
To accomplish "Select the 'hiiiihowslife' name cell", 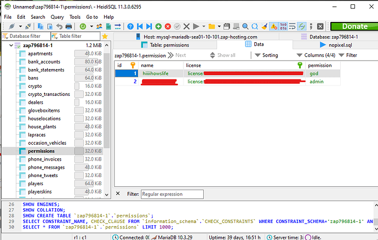I will (161, 73).
